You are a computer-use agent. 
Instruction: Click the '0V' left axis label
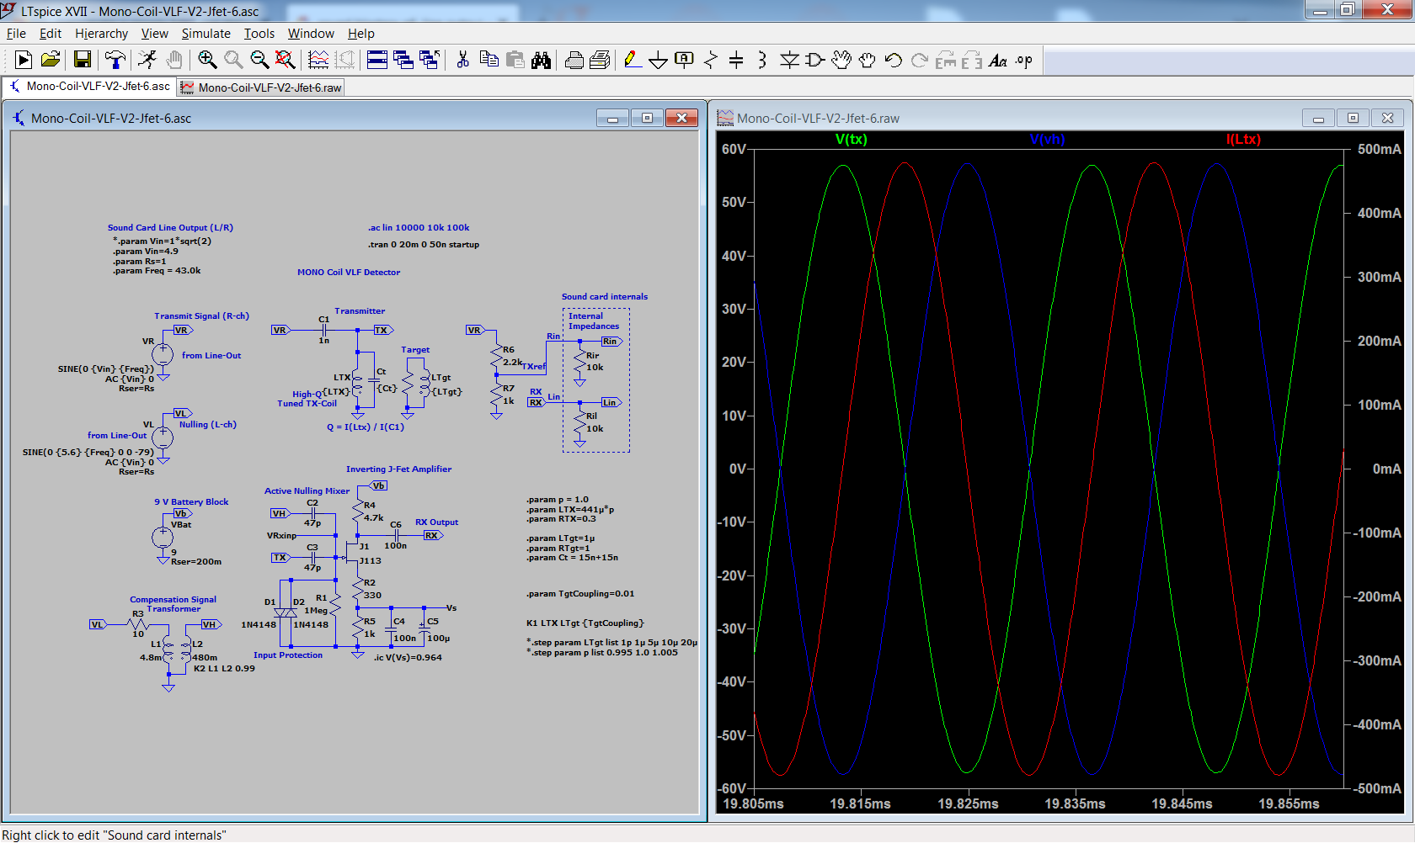(x=737, y=469)
